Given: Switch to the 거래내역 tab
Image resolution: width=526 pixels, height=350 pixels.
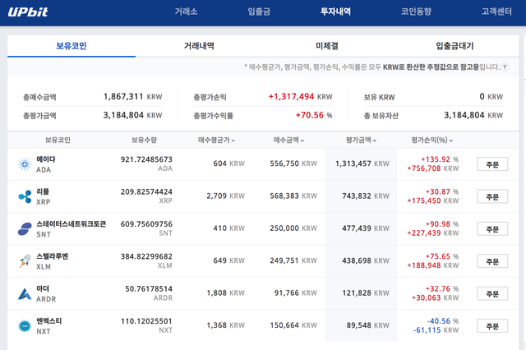Looking at the screenshot, I should (x=199, y=46).
